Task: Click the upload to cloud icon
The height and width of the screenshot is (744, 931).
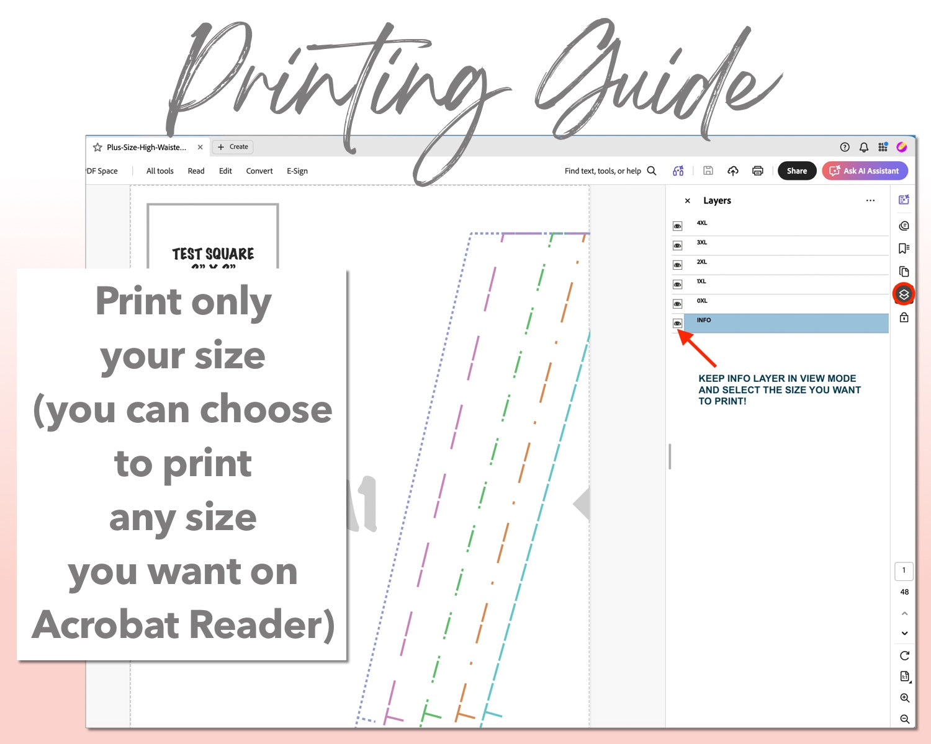Action: pyautogui.click(x=733, y=170)
